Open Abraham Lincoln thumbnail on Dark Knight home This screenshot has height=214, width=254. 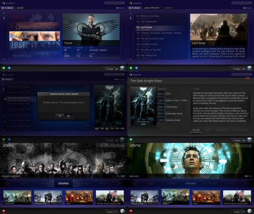tap(110, 197)
